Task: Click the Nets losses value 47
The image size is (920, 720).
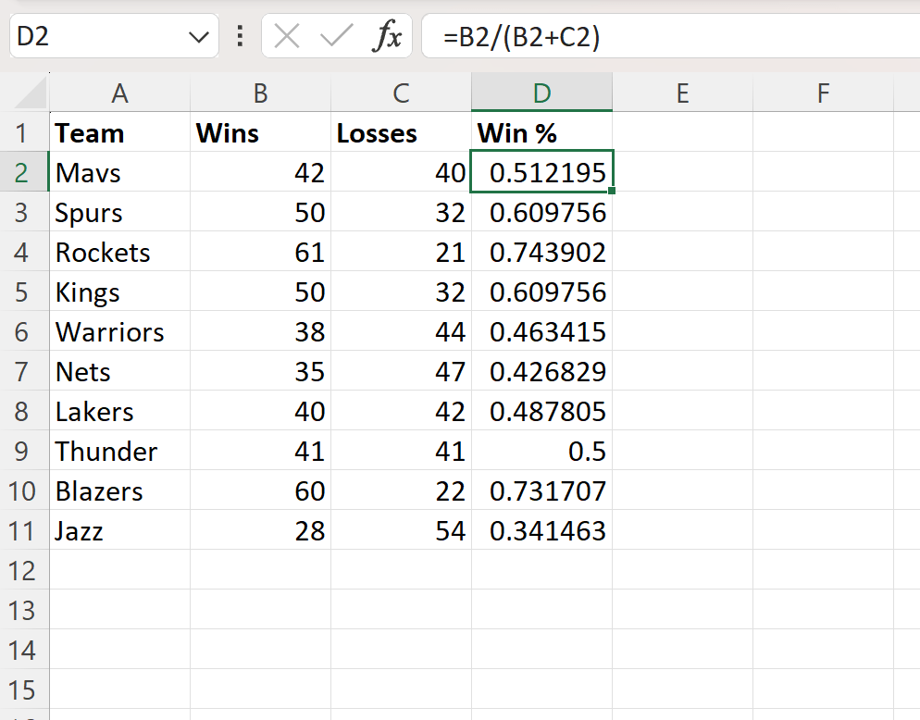Action: (x=402, y=371)
